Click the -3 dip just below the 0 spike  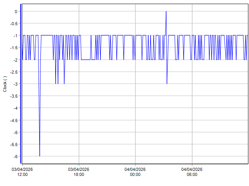point(167,83)
